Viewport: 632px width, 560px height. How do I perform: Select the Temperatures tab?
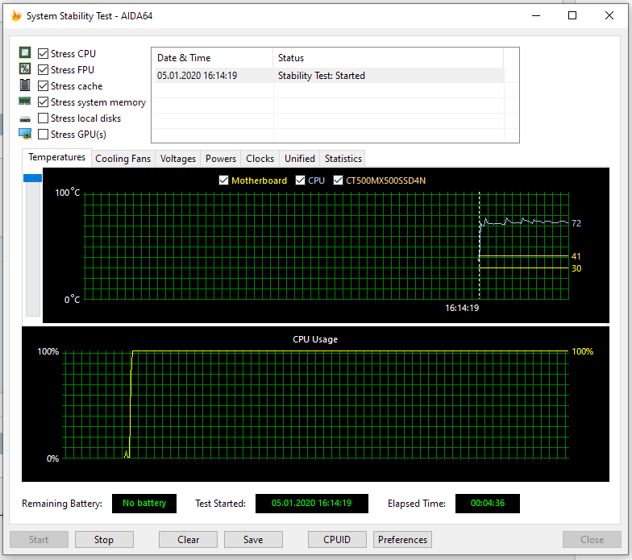click(56, 157)
